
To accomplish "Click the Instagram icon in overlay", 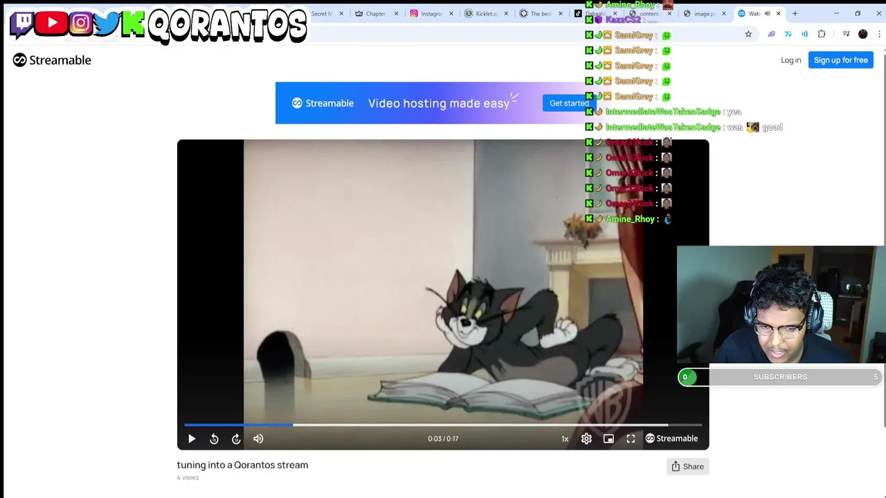I will [80, 24].
